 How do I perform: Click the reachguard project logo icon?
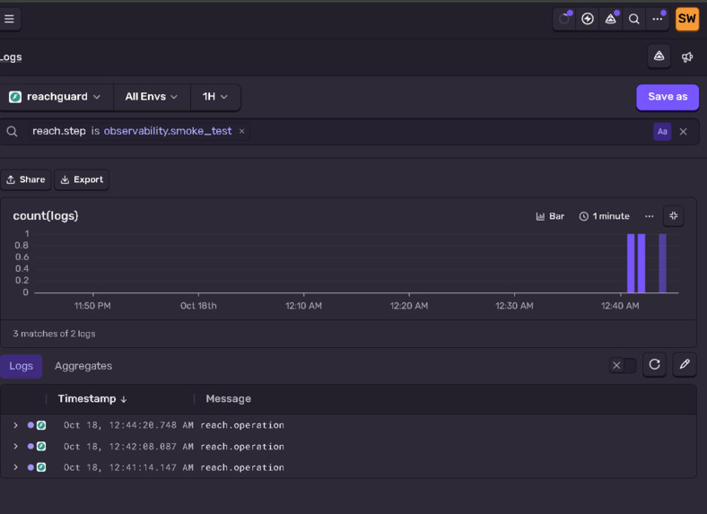[x=15, y=97]
